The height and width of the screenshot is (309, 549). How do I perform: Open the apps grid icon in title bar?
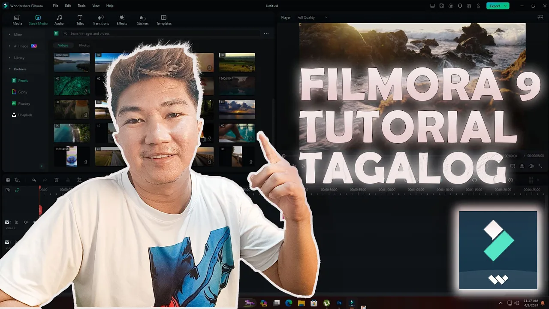pyautogui.click(x=469, y=6)
